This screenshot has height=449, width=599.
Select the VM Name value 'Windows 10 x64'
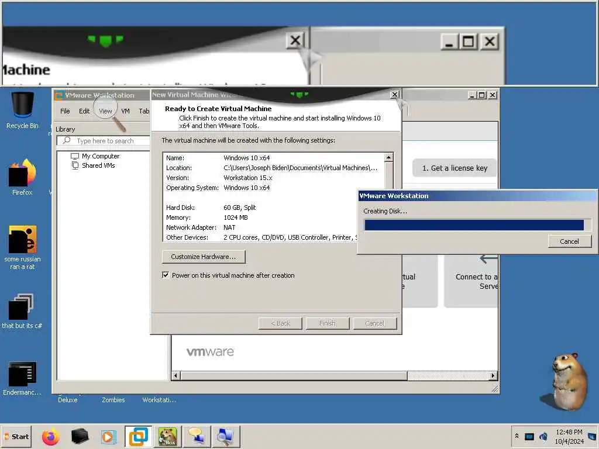pos(246,158)
